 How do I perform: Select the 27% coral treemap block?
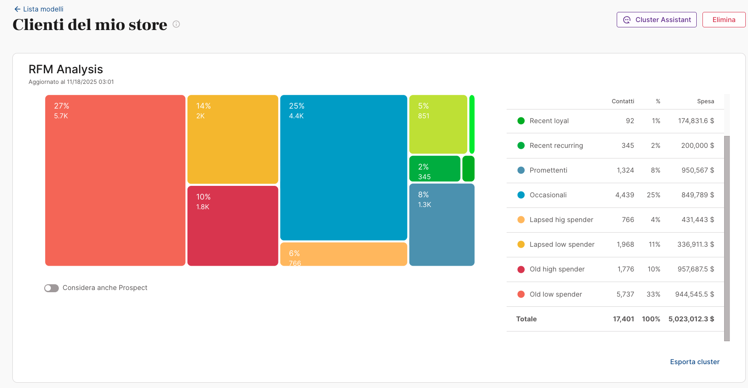pos(115,181)
